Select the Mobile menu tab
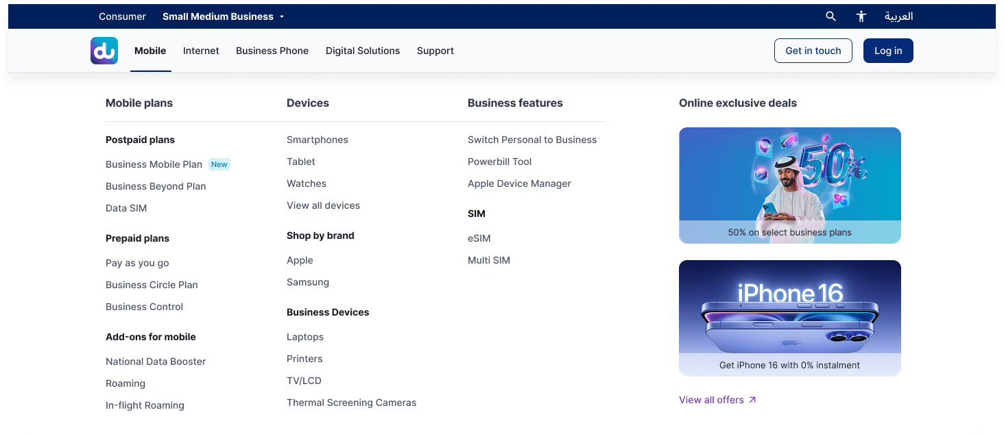 tap(150, 51)
